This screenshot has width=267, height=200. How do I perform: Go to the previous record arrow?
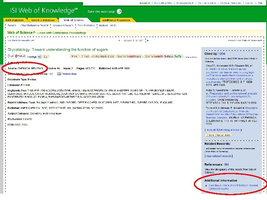coord(119,40)
